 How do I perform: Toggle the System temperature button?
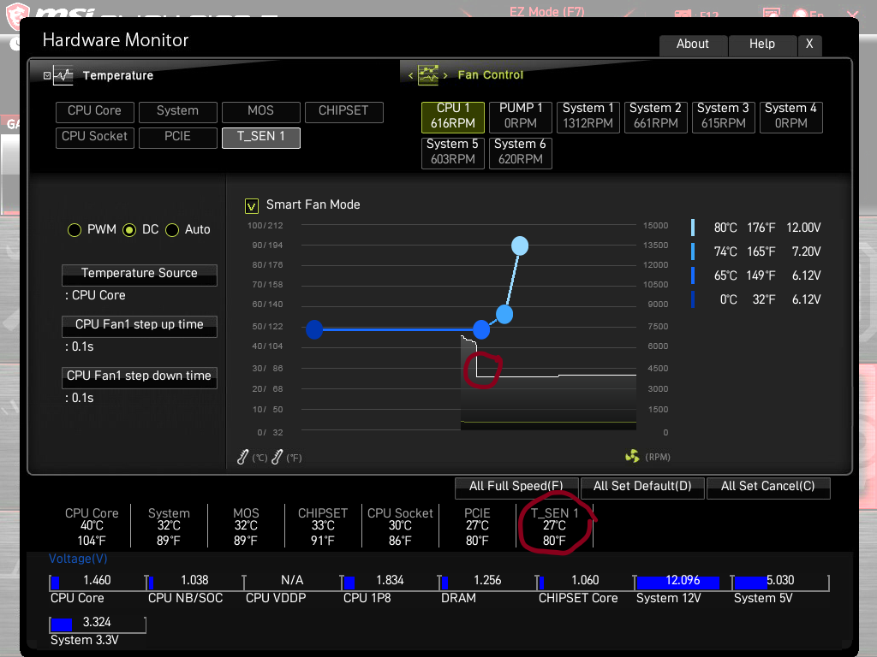point(177,111)
